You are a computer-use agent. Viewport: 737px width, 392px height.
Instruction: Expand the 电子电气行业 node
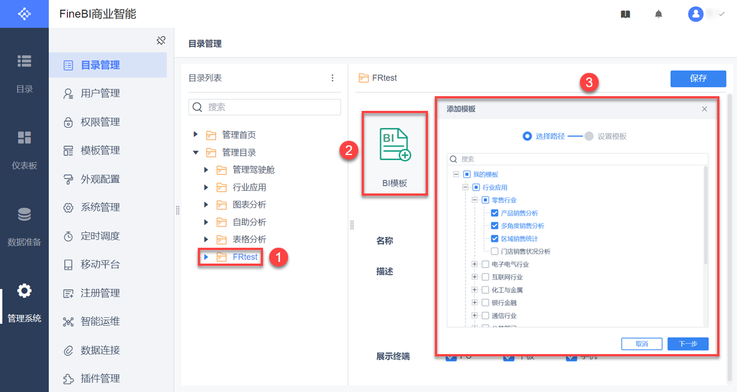pyautogui.click(x=475, y=264)
